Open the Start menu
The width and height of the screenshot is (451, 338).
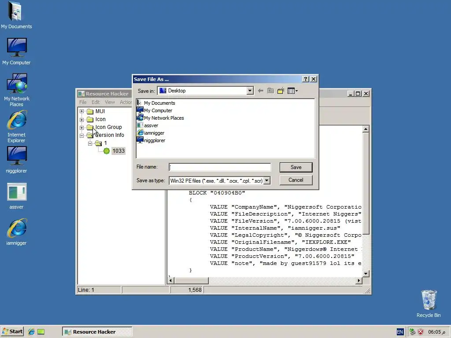(12, 332)
